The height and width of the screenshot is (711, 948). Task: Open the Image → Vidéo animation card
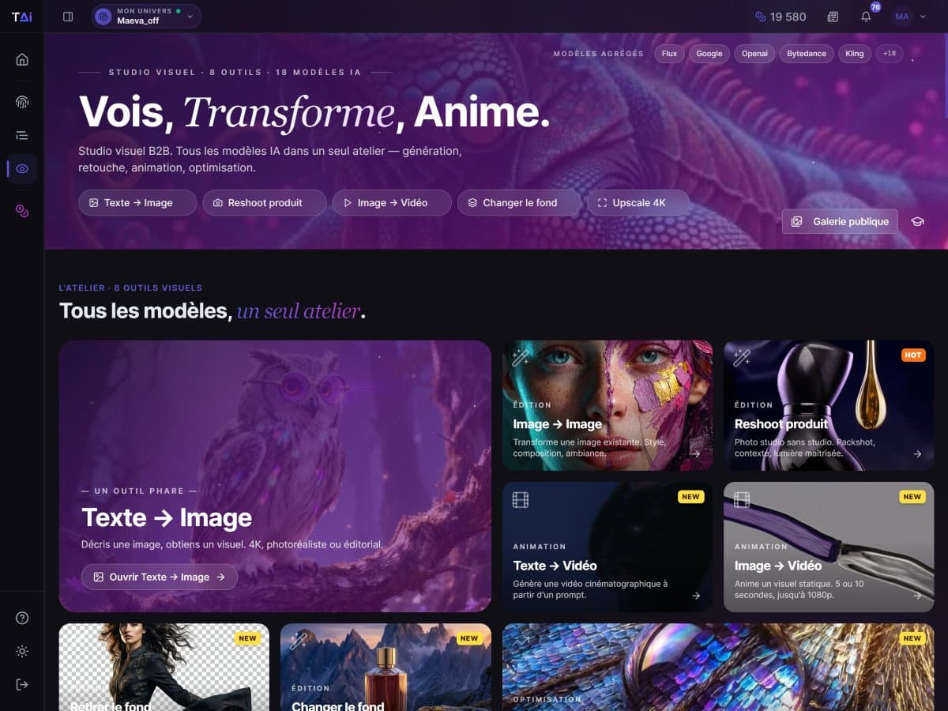coord(829,547)
